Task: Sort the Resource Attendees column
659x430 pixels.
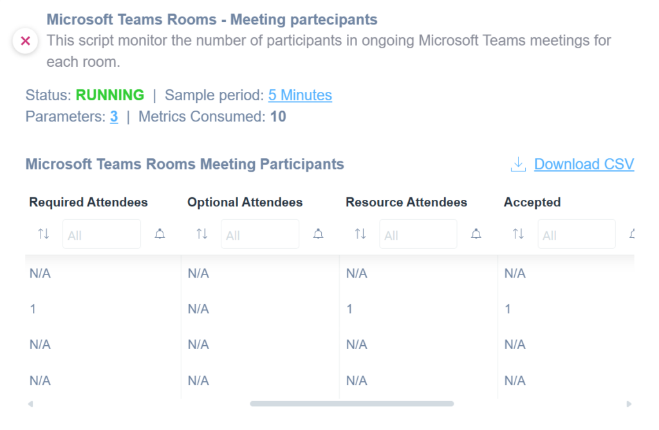Action: point(360,233)
